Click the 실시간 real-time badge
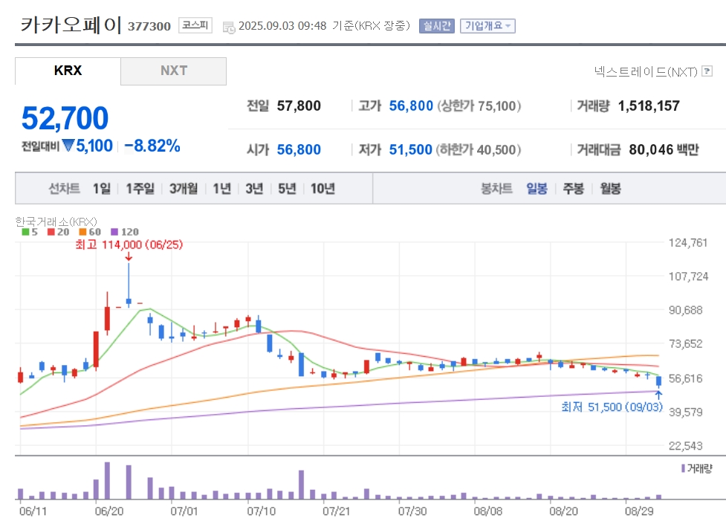Image resolution: width=726 pixels, height=530 pixels. point(437,26)
